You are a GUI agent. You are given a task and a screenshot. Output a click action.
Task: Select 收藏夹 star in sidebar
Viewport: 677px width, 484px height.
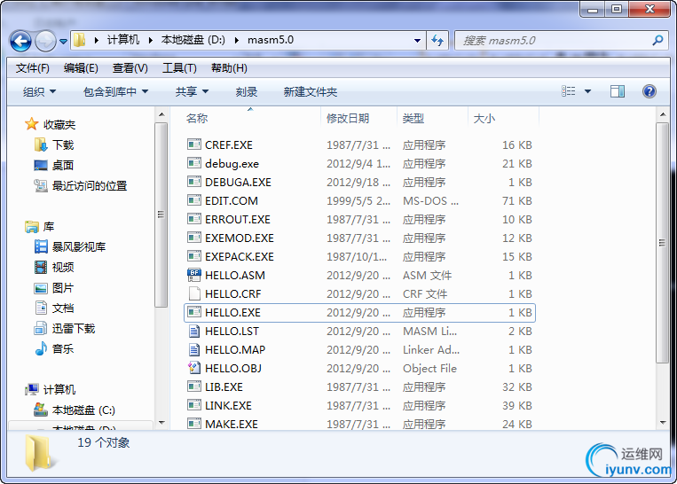tap(31, 124)
